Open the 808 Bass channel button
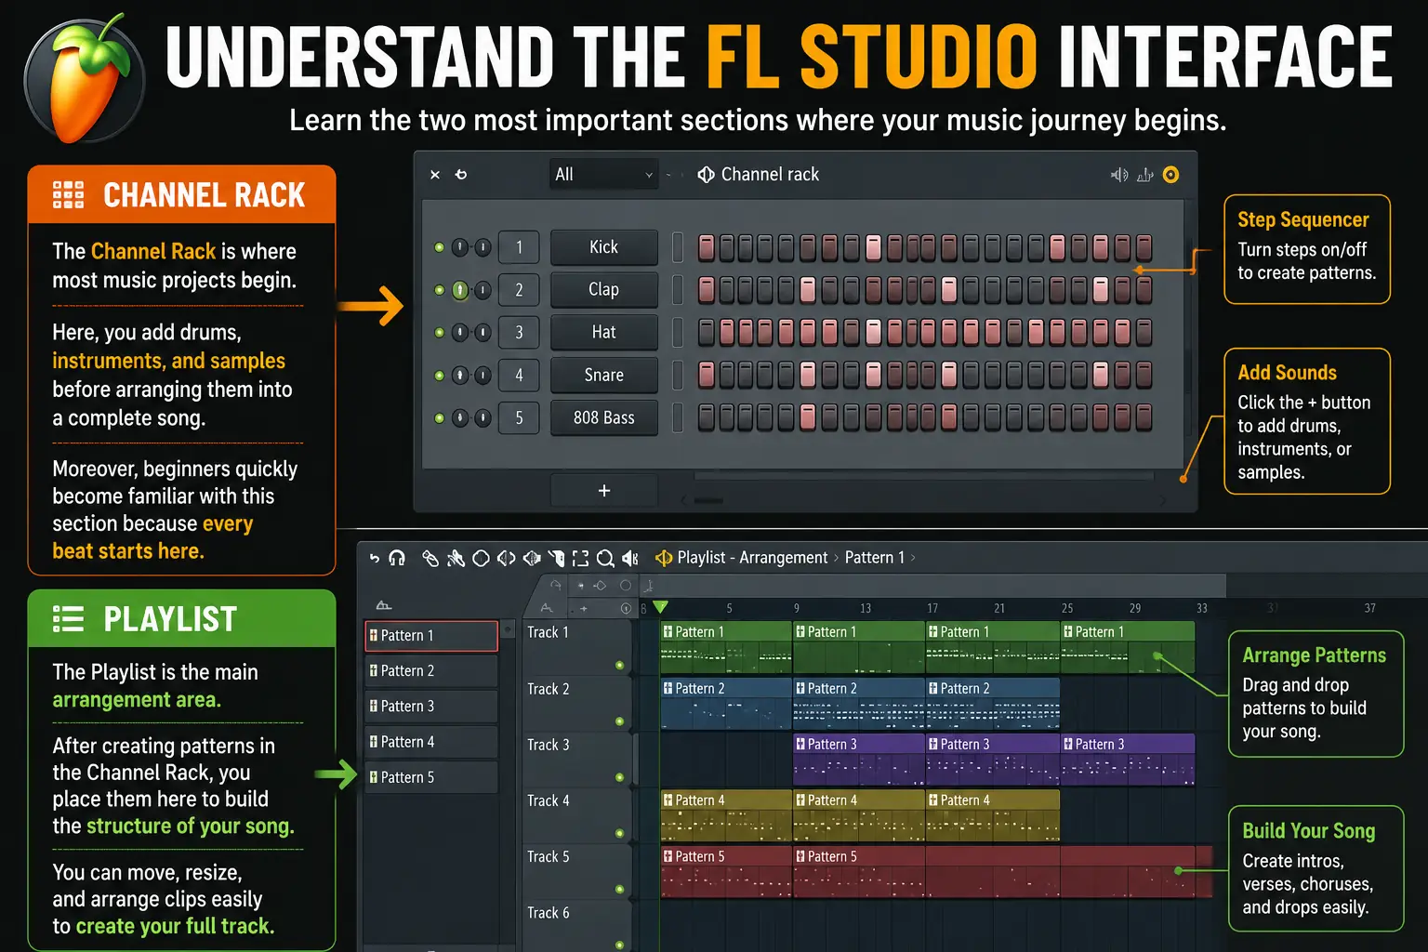 [604, 418]
